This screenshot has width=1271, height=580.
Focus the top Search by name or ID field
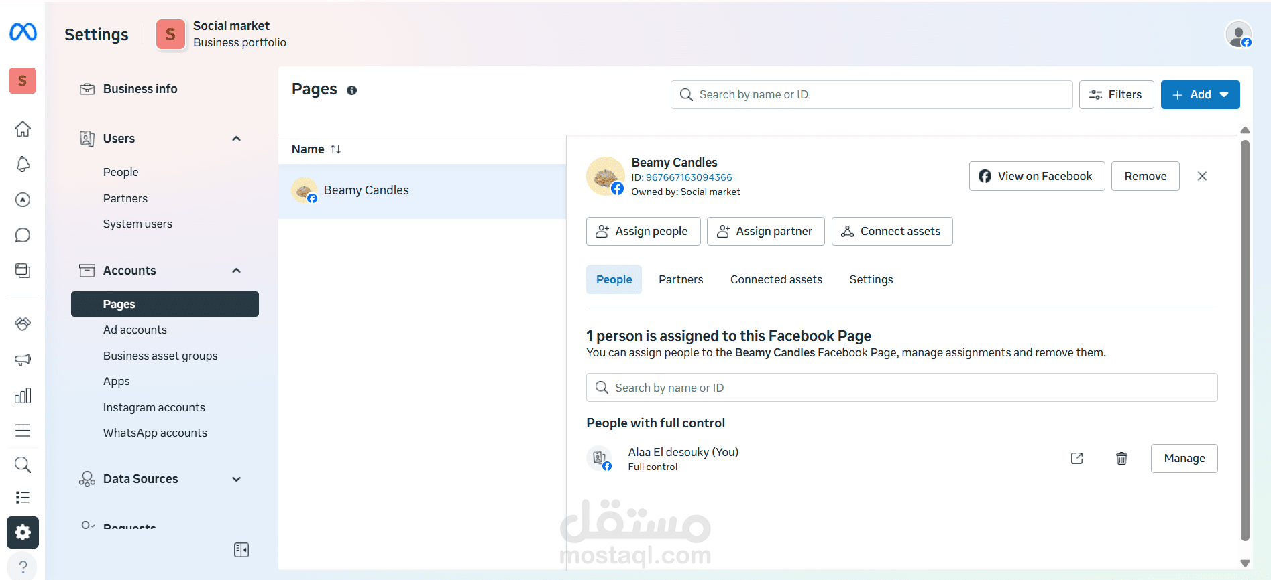pyautogui.click(x=871, y=95)
